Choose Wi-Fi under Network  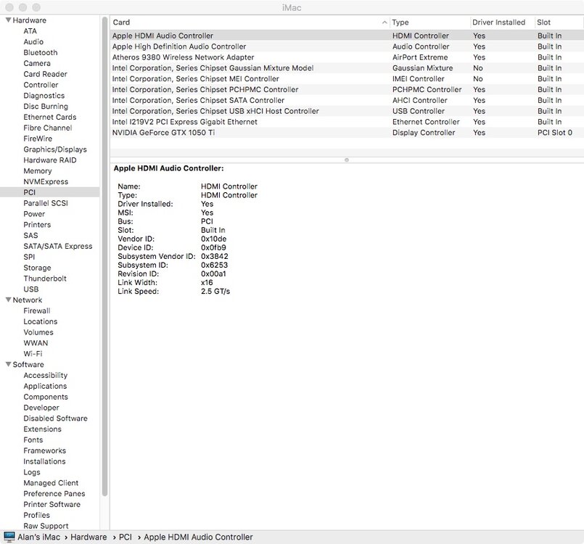tap(33, 353)
